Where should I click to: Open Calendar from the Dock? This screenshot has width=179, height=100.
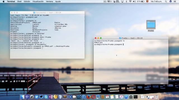[107, 97]
